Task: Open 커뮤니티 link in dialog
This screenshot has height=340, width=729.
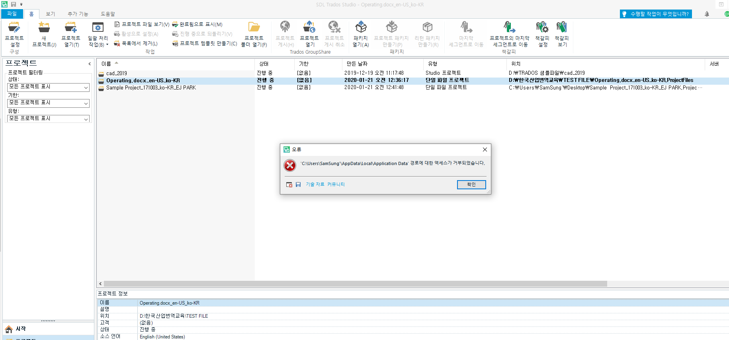Action: pyautogui.click(x=336, y=185)
